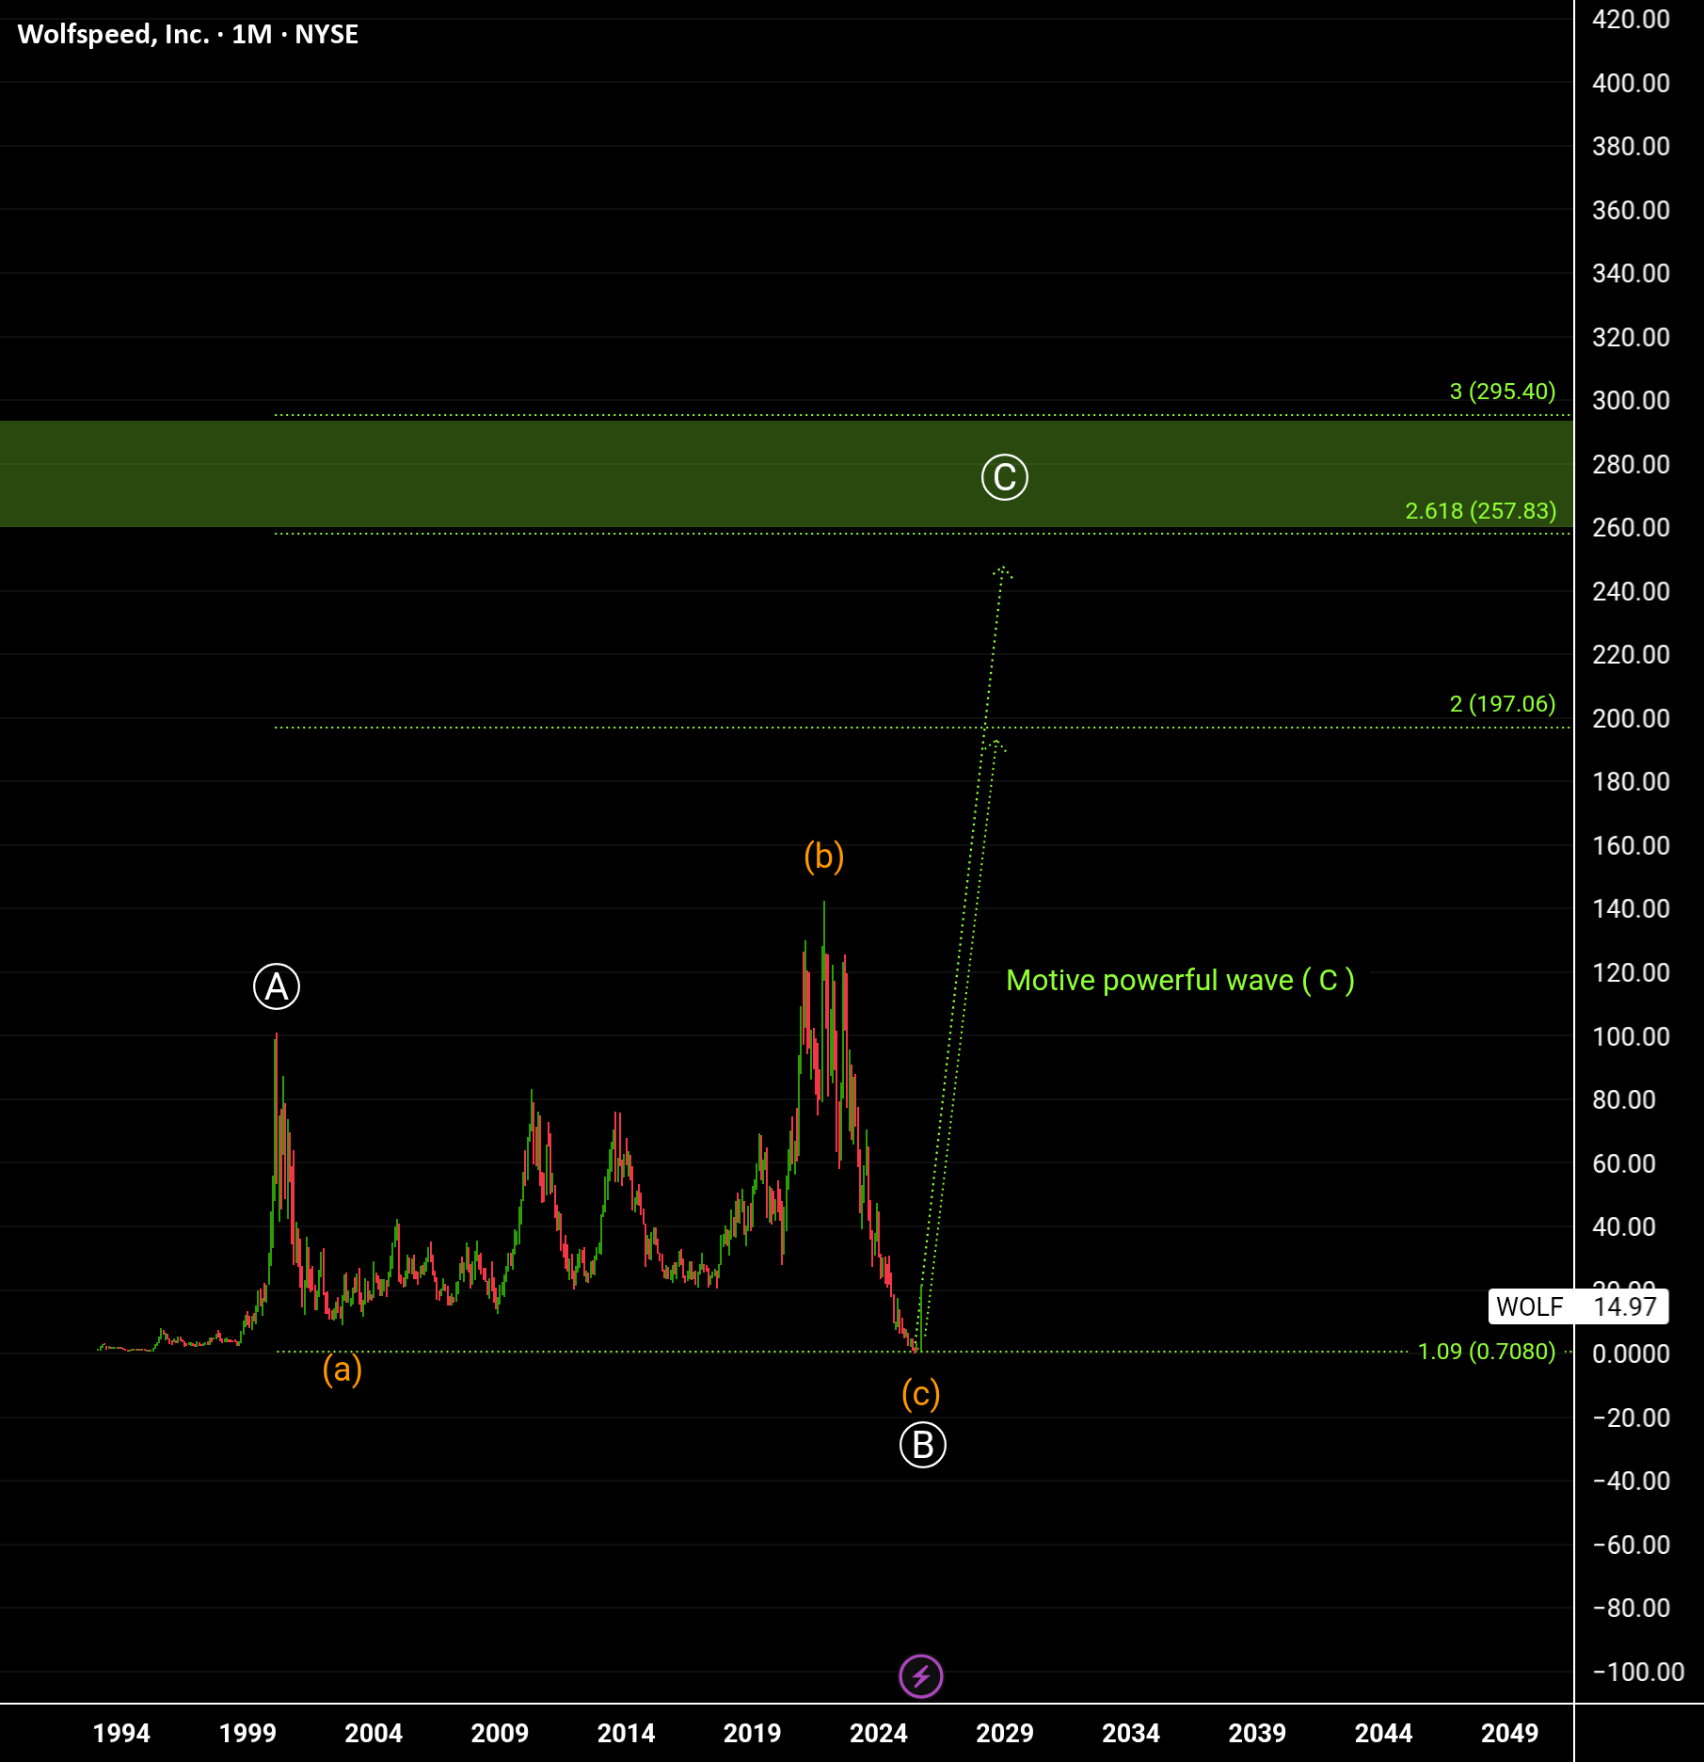Image resolution: width=1704 pixels, height=1762 pixels.
Task: Click the 2049 label on time axis
Action: (x=1509, y=1733)
